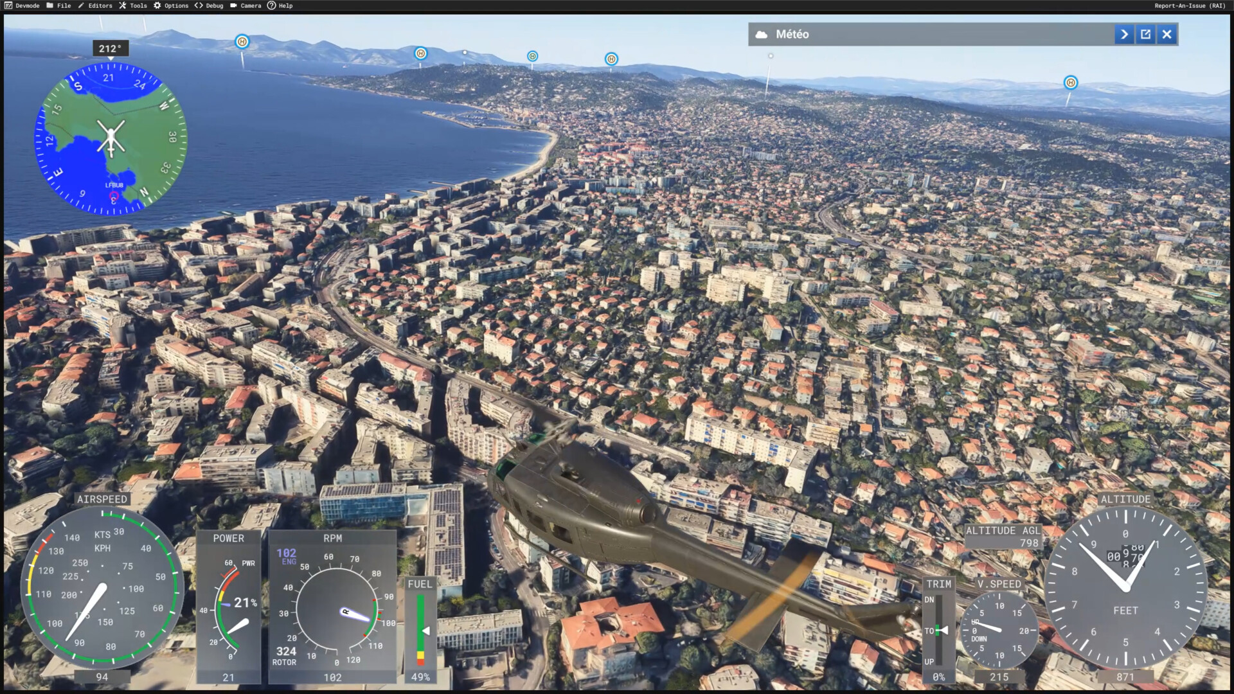Click Report-An-Issue (RAI) button

pyautogui.click(x=1189, y=6)
